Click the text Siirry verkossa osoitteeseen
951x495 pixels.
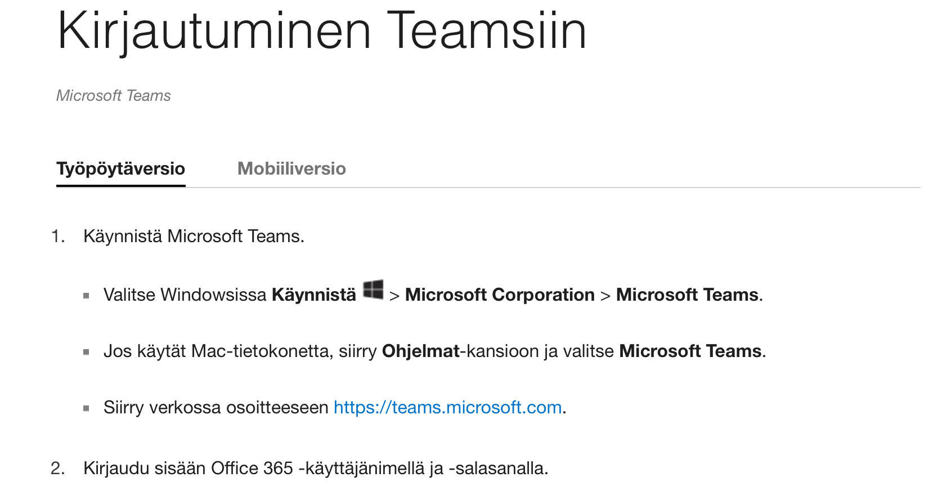[x=216, y=407]
